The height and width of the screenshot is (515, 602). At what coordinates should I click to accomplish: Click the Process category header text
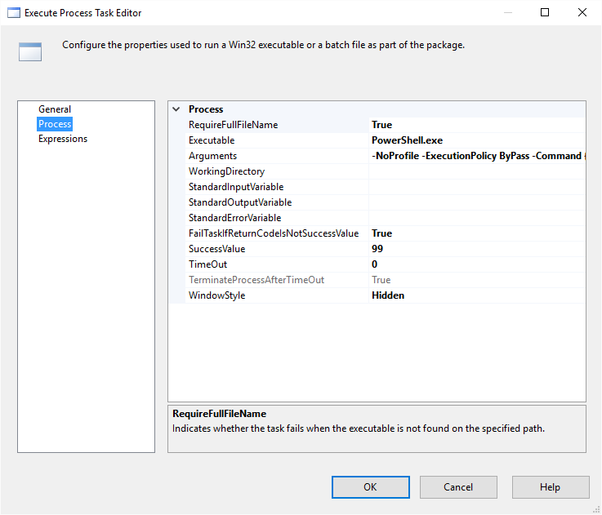click(x=206, y=109)
